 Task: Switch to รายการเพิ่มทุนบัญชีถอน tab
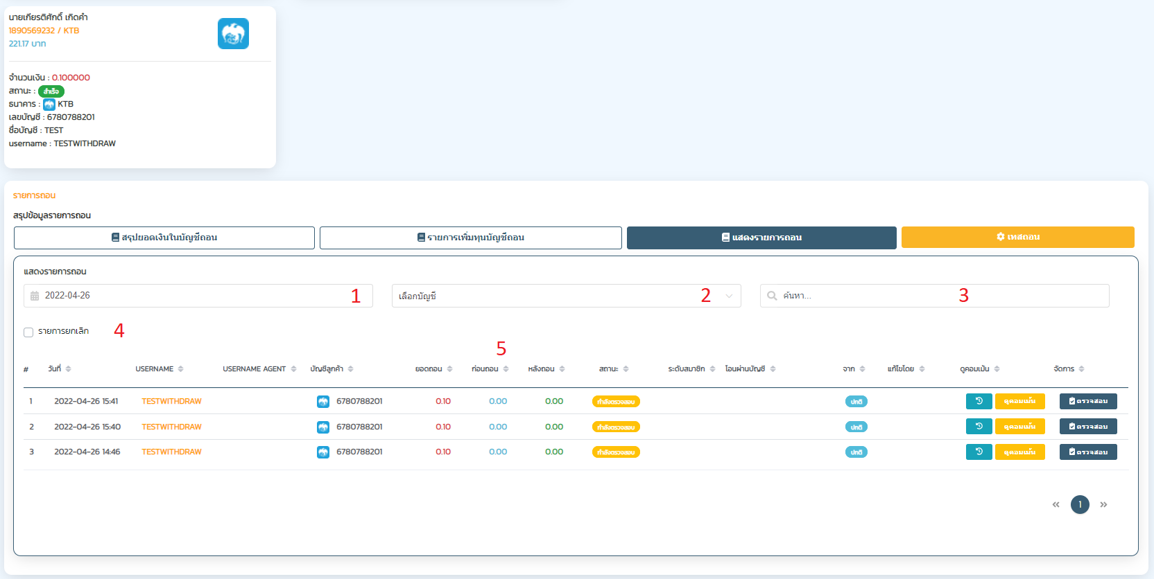[x=470, y=238]
